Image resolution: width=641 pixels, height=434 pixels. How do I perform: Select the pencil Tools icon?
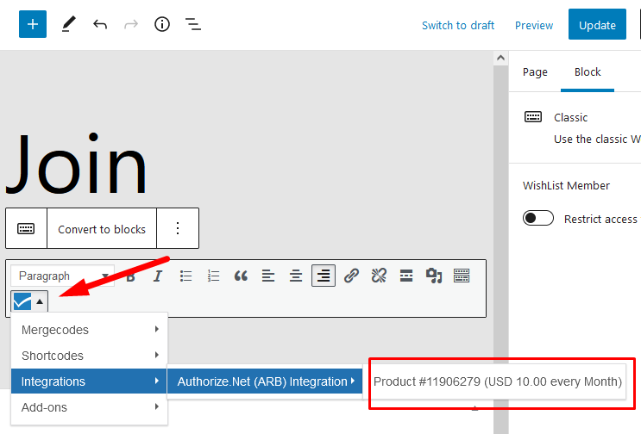(68, 24)
